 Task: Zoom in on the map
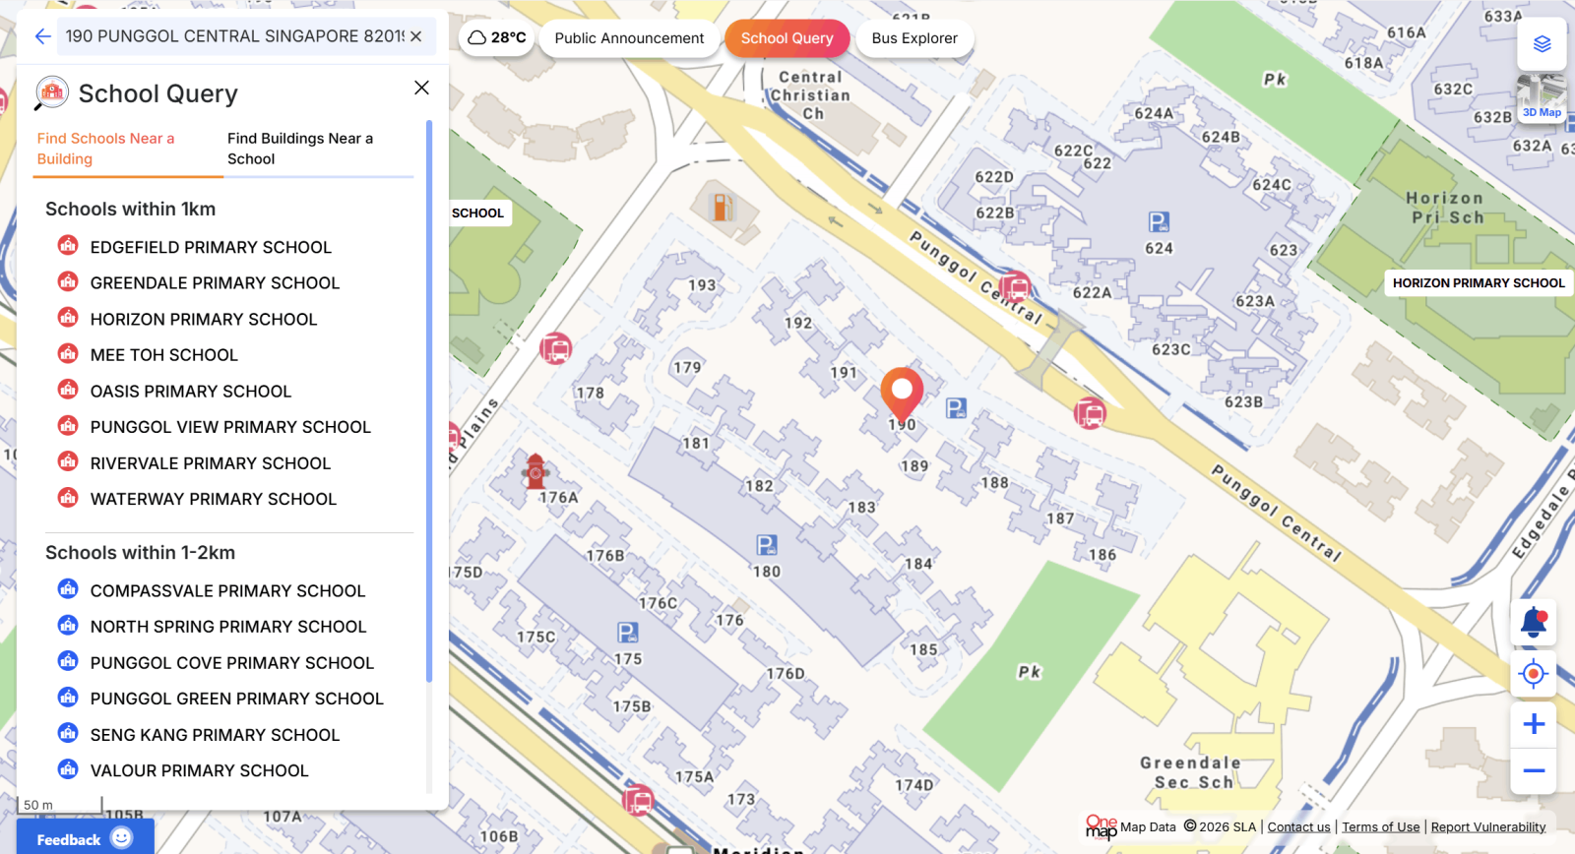click(x=1534, y=725)
